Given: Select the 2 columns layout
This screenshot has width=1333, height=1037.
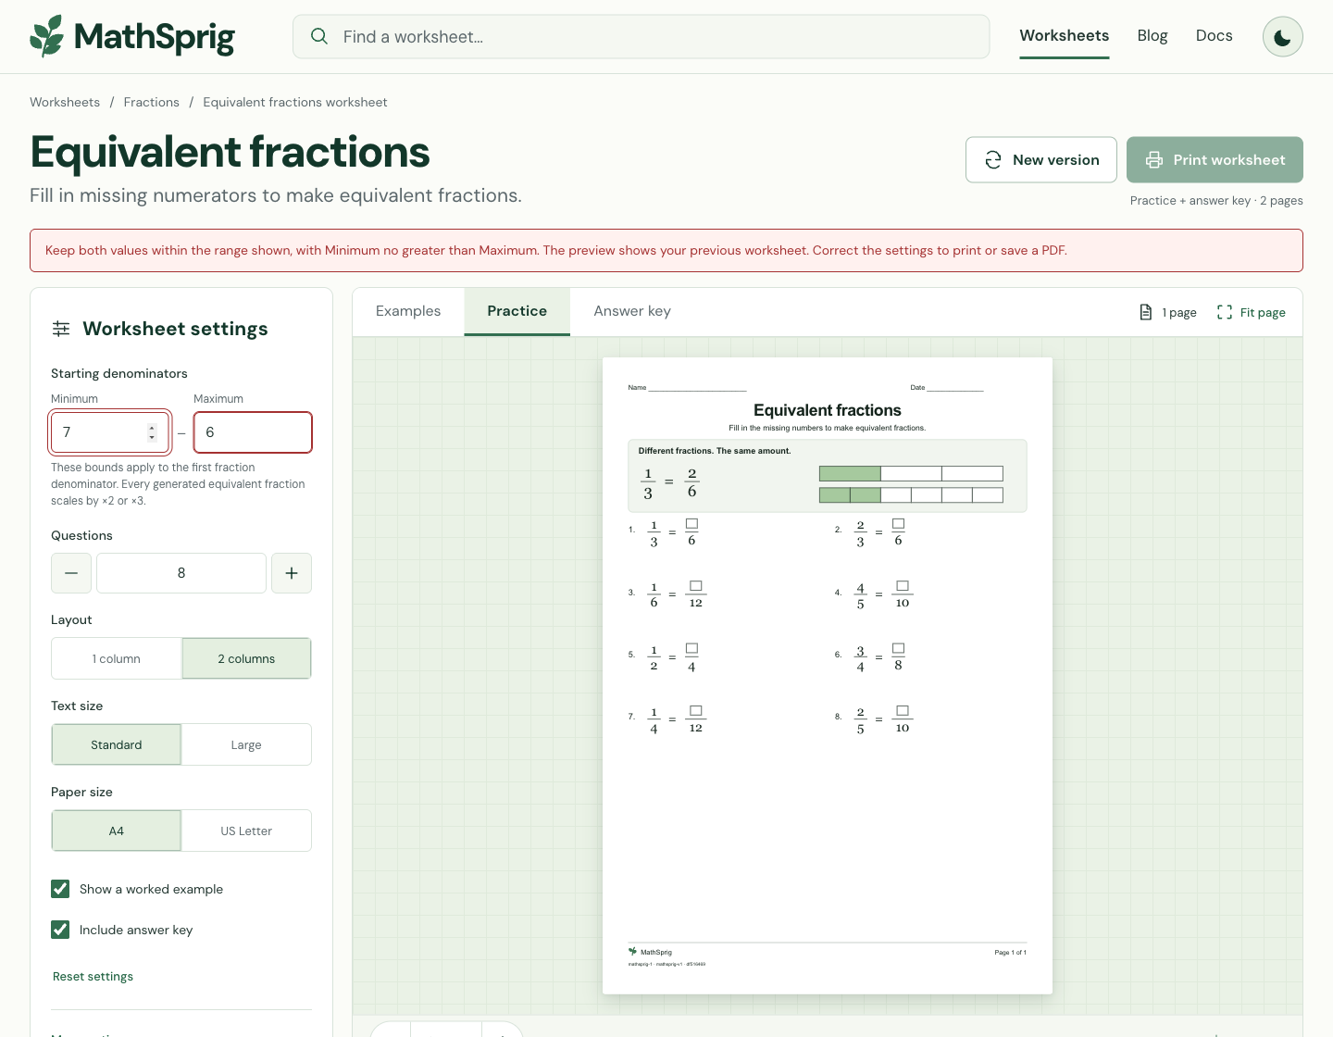Looking at the screenshot, I should [x=246, y=658].
